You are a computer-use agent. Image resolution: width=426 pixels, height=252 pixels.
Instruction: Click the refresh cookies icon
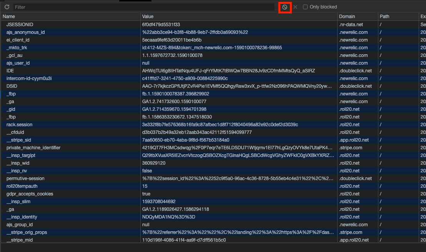tap(7, 7)
